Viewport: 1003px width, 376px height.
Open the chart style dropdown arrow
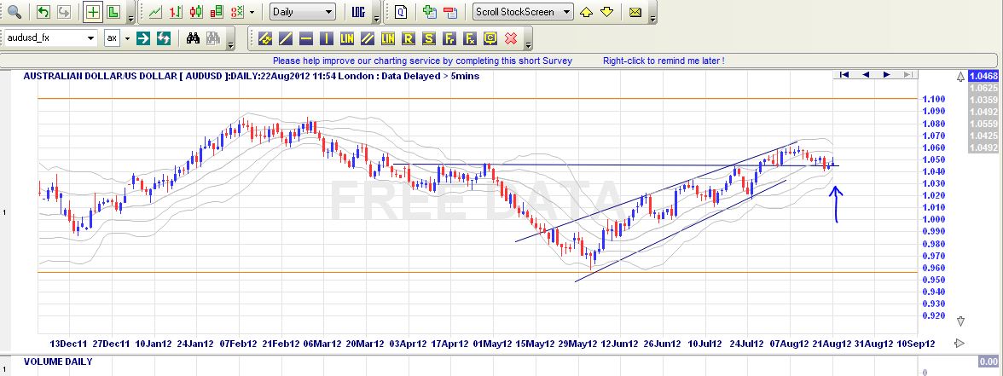[252, 12]
